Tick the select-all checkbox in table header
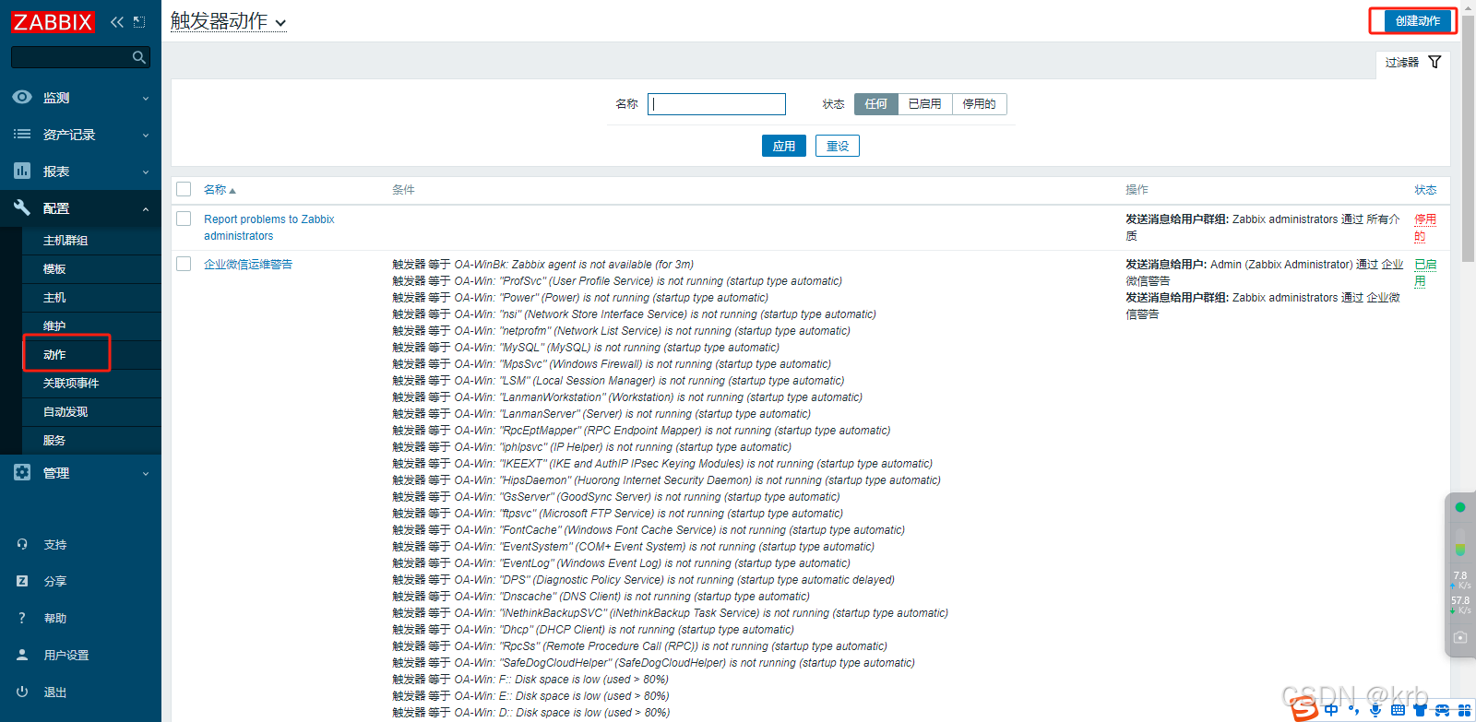Viewport: 1476px width, 722px height. [x=184, y=189]
